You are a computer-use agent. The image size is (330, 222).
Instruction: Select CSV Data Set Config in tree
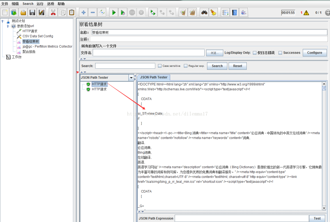[x=38, y=36]
